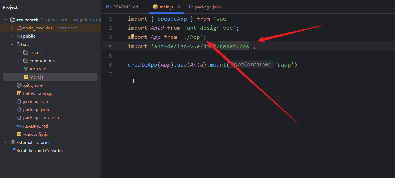Expand the node_modules folder
Screen dimensions: 395x178
tap(12, 28)
